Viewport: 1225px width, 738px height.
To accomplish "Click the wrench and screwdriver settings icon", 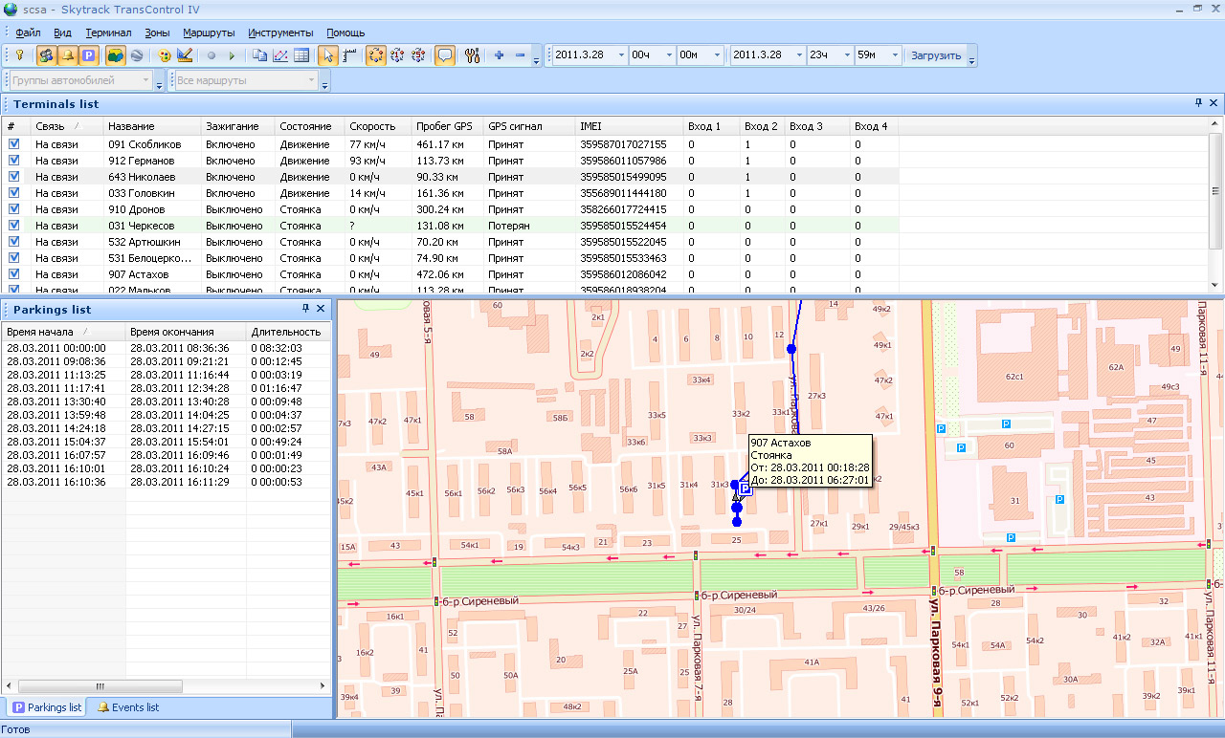I will [x=471, y=55].
